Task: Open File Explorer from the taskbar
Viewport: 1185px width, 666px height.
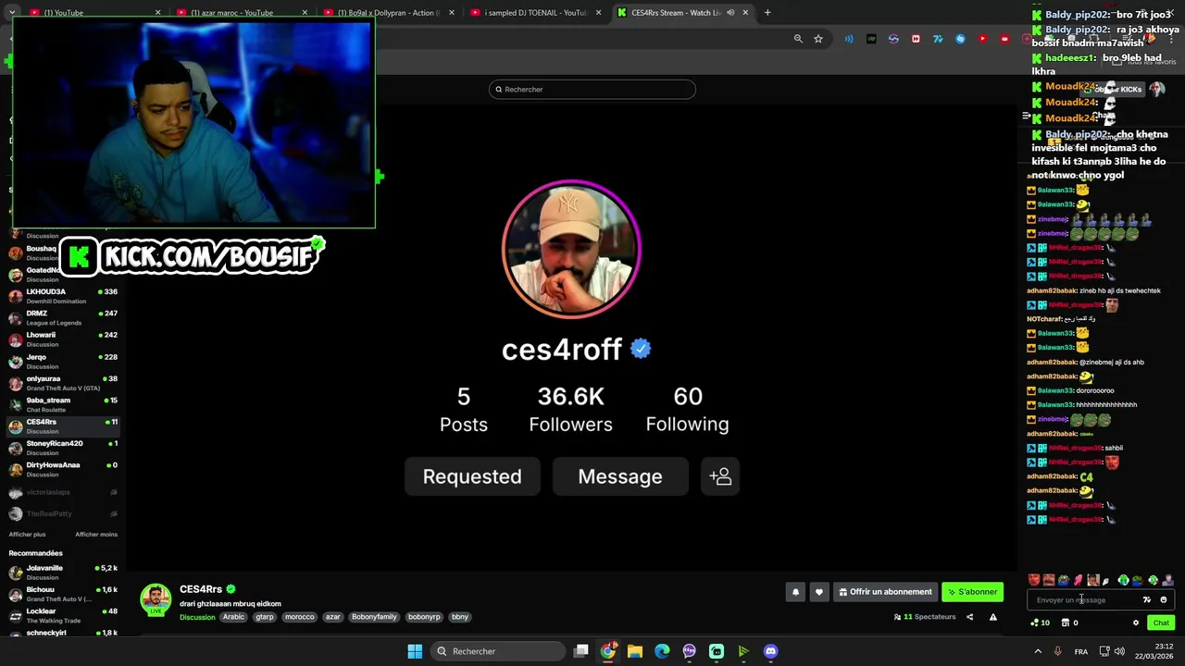Action: [x=635, y=651]
